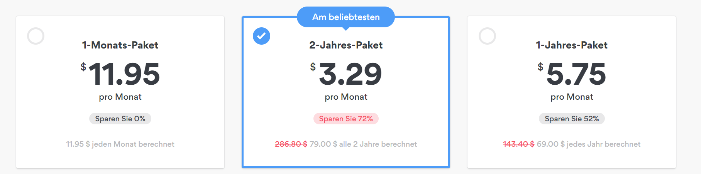
Task: Click the 5.75 price
Action: [x=576, y=74]
